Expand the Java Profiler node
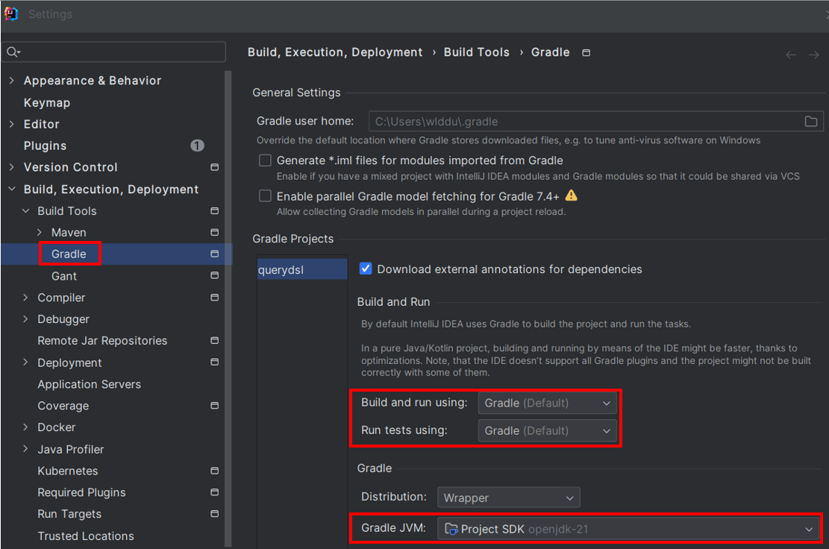829x549 pixels. (25, 449)
